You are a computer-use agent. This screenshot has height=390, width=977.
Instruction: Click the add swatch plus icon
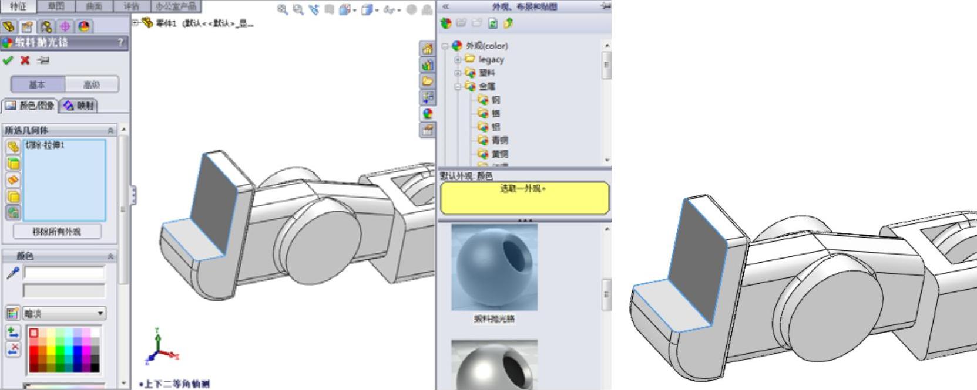click(x=13, y=333)
